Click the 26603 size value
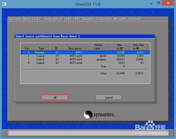The width and height of the screenshot is (176, 139). tap(121, 59)
